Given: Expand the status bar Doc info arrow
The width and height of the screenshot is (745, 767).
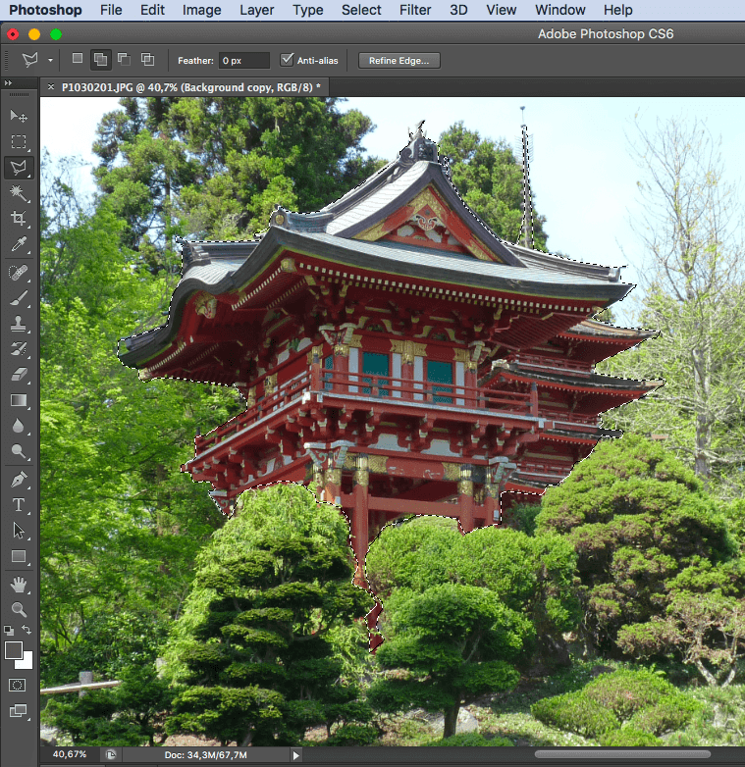Looking at the screenshot, I should click(296, 754).
